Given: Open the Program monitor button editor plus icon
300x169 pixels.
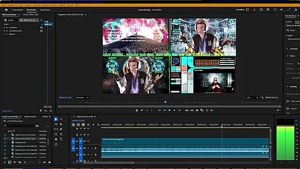Looking at the screenshot, I should click(278, 110).
